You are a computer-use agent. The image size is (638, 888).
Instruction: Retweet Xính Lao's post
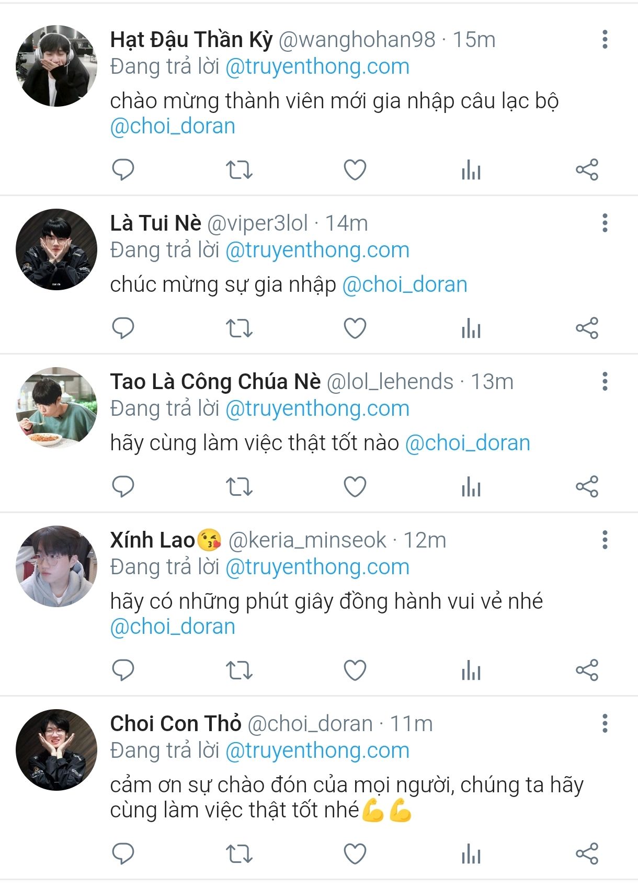click(239, 670)
